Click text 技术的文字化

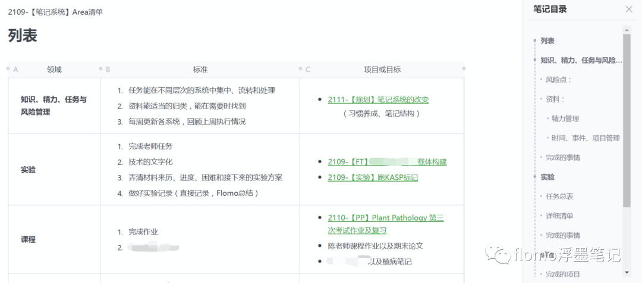[x=150, y=162]
